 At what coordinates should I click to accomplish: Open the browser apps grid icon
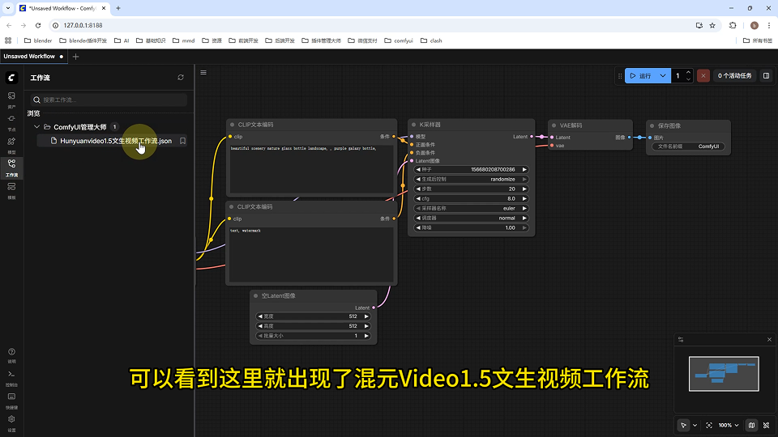click(x=8, y=40)
